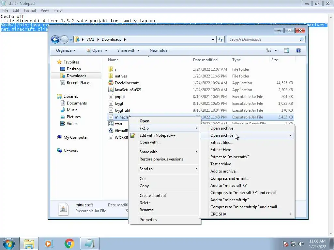Viewport: 334px width, 250px height.
Task: Choose Edit with Notepad++ in context menu
Action: coord(164,135)
